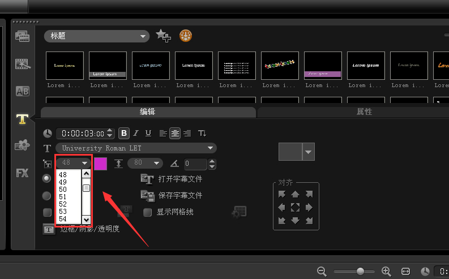
Task: Switch to the 编辑 tab
Action: 148,112
